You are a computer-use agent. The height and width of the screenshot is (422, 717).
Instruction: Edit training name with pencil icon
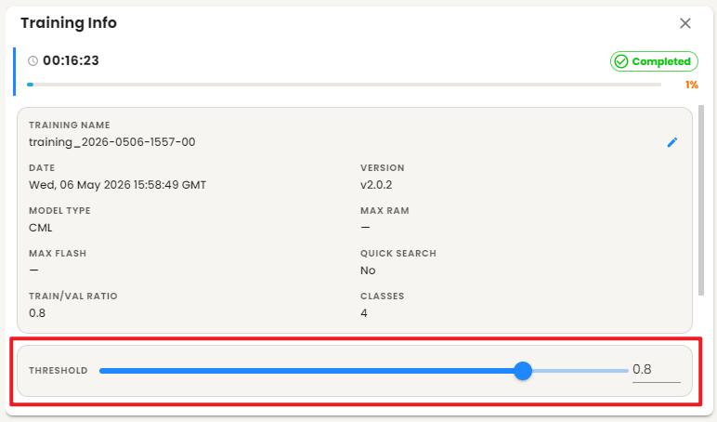point(672,142)
